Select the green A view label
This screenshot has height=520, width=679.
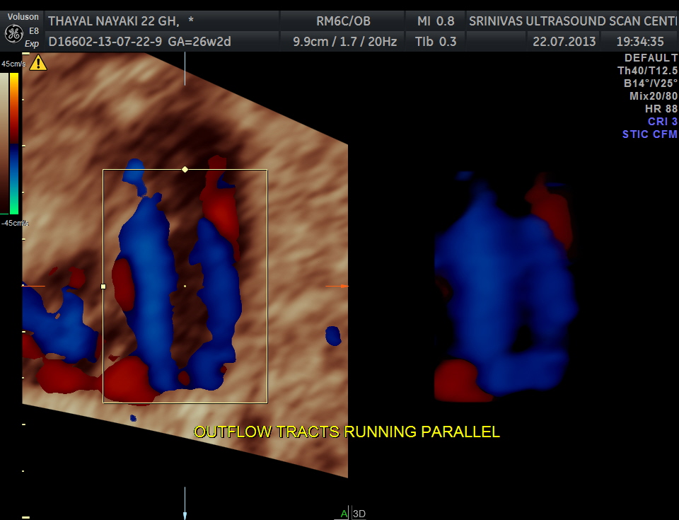(x=344, y=514)
